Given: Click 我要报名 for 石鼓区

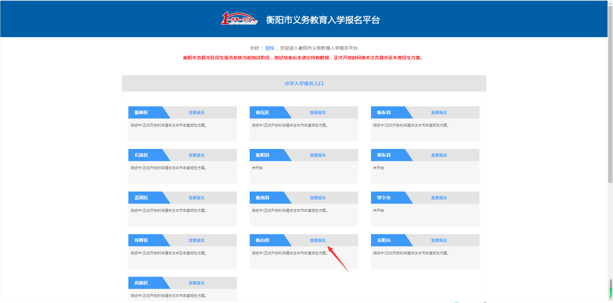Looking at the screenshot, I should 197,155.
